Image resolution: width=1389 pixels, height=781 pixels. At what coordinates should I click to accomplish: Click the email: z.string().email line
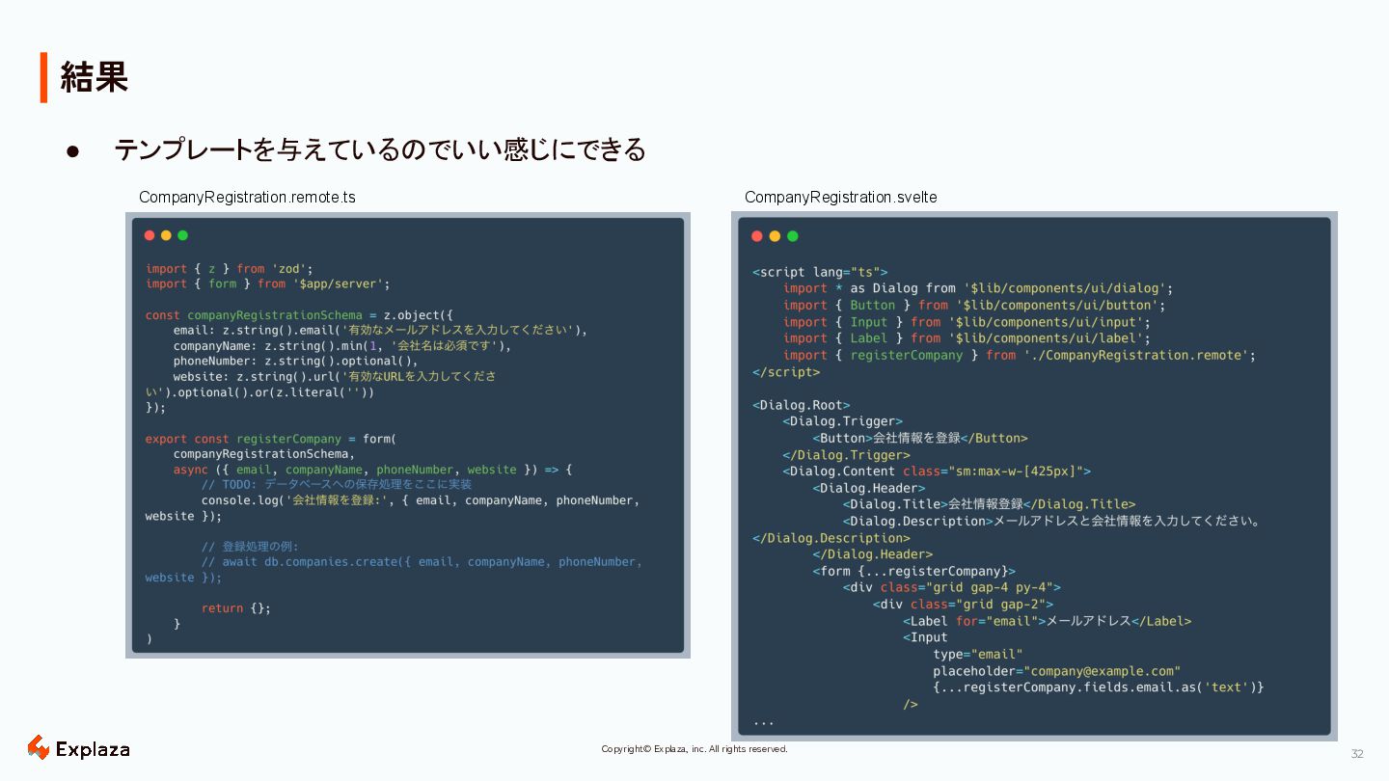(x=380, y=330)
